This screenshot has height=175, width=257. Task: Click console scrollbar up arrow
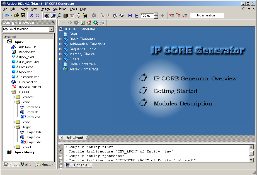click(251, 147)
